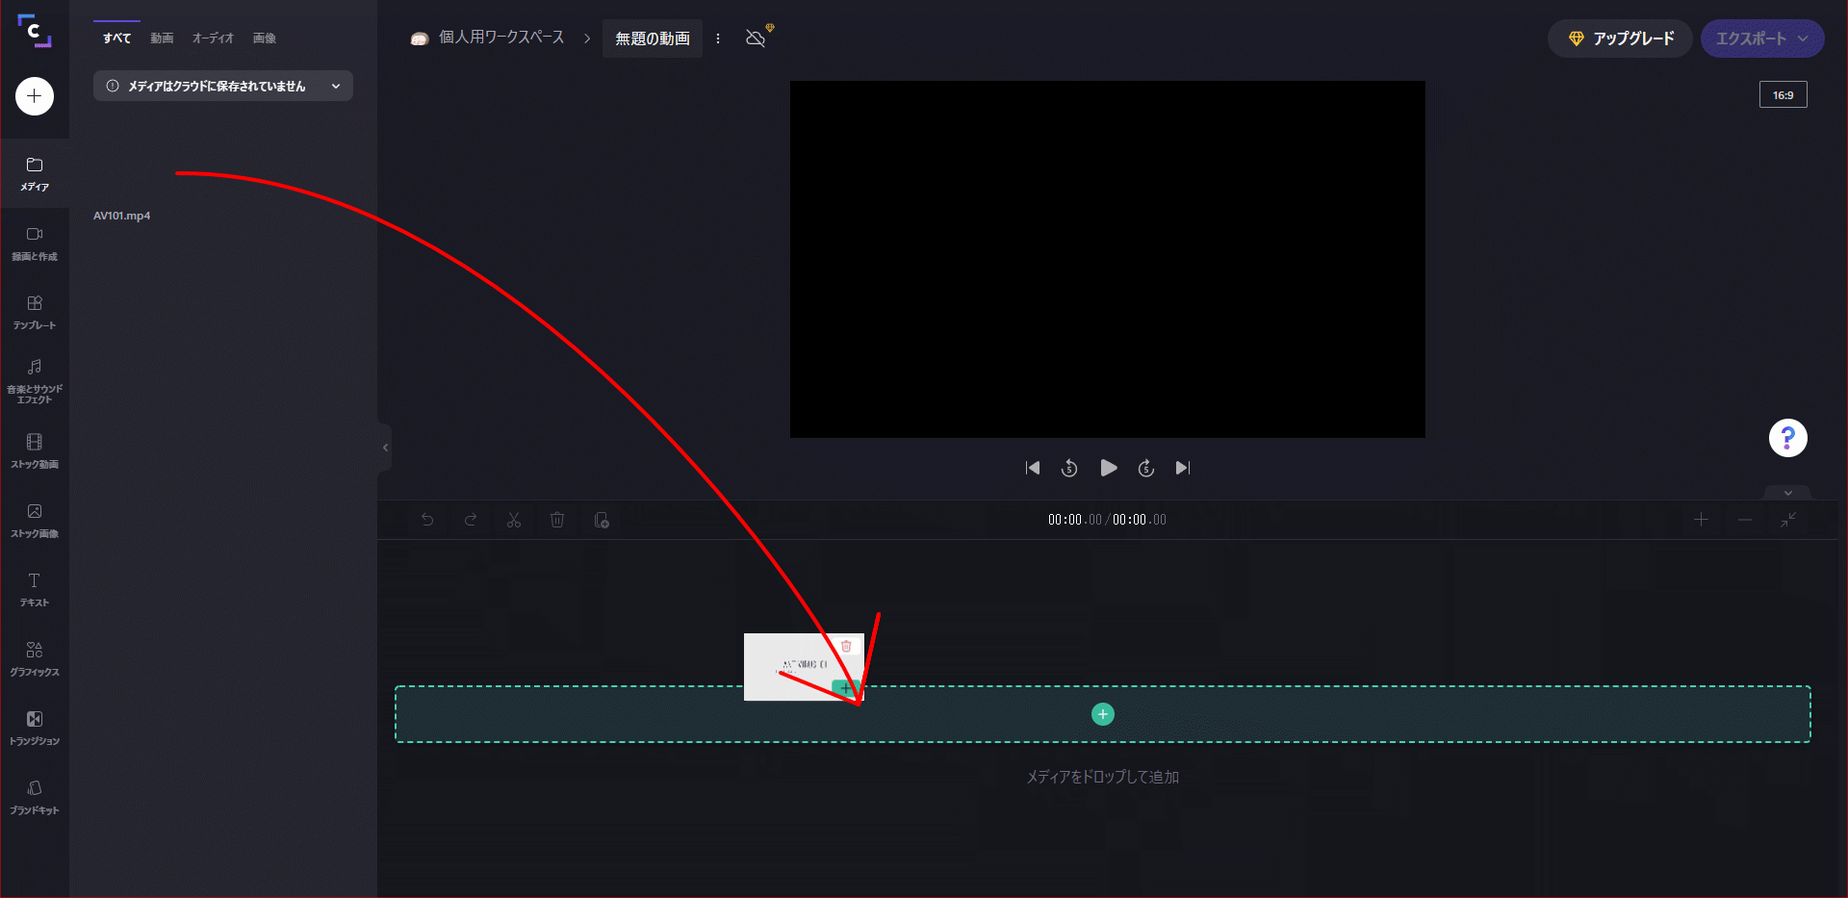Change the 16:9 aspect ratio
The image size is (1848, 898).
tap(1783, 95)
